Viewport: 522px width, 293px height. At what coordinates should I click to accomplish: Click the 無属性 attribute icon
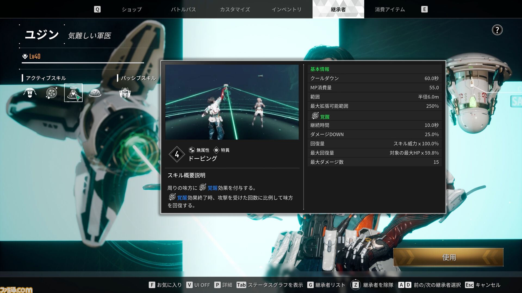click(192, 150)
